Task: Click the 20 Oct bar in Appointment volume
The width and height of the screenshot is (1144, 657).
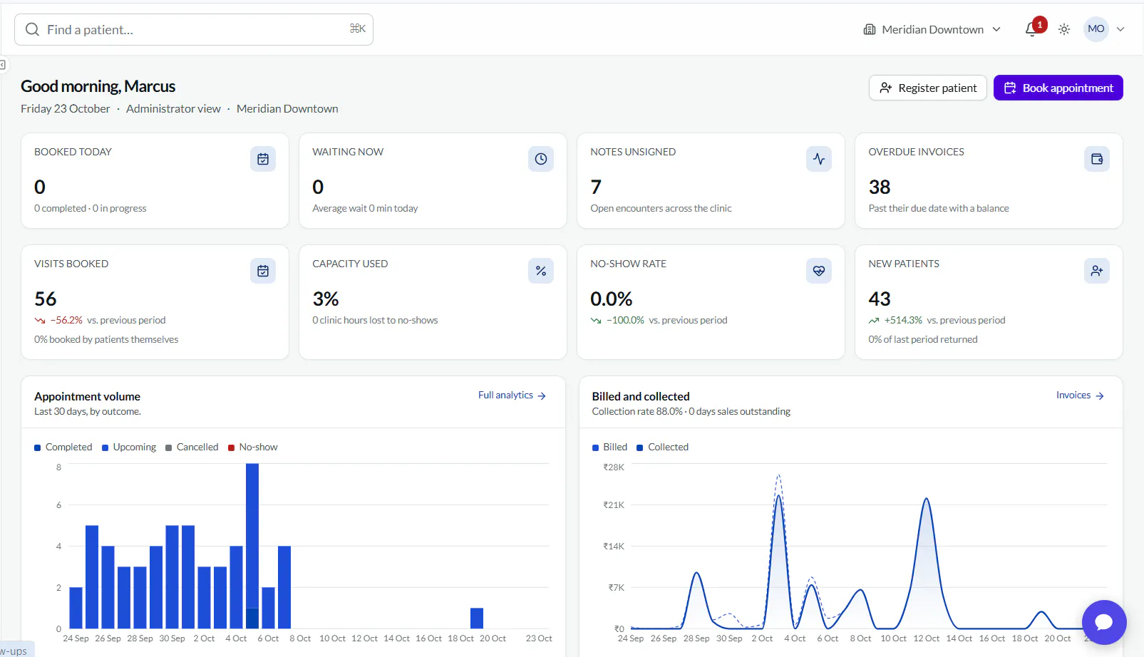Action: pyautogui.click(x=477, y=618)
